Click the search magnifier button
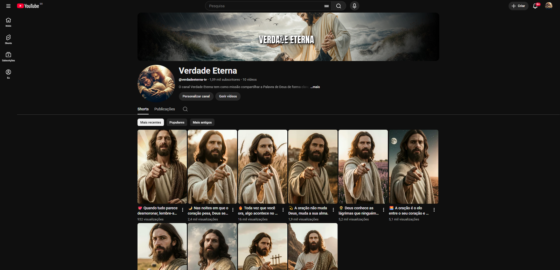The height and width of the screenshot is (270, 560). (x=338, y=6)
